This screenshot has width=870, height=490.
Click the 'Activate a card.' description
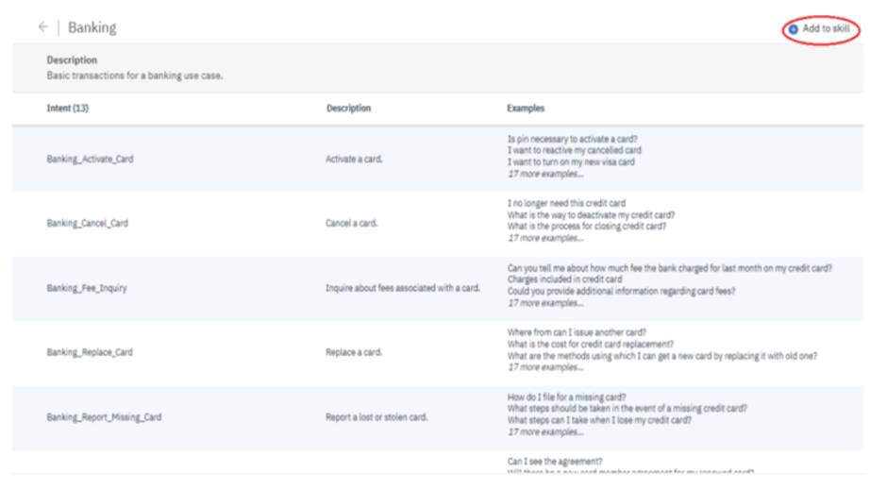click(354, 160)
